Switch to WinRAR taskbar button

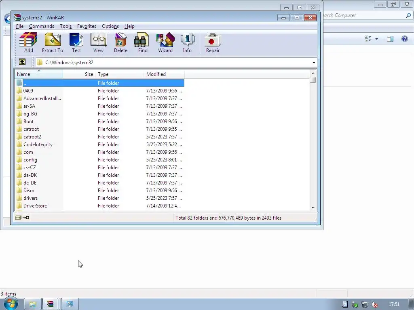pyautogui.click(x=50, y=304)
